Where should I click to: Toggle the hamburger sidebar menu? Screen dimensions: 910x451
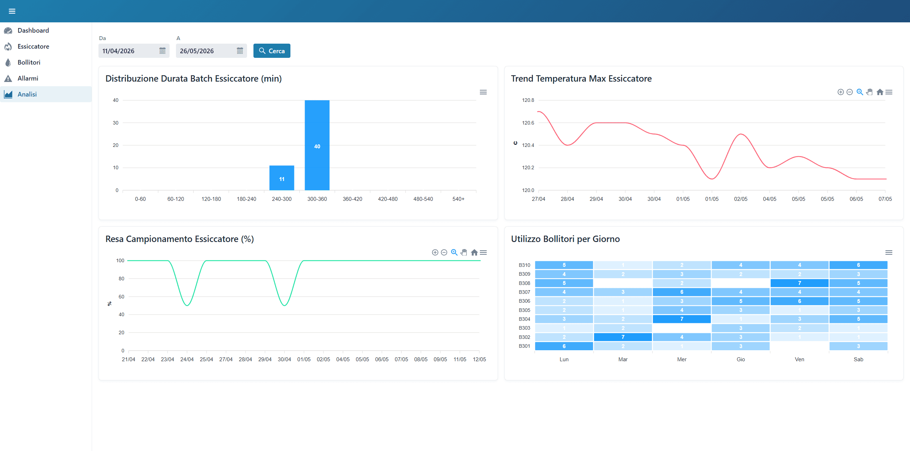tap(12, 11)
